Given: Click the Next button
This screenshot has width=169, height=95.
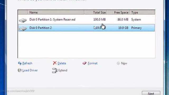Looking at the screenshot, I should [151, 93].
